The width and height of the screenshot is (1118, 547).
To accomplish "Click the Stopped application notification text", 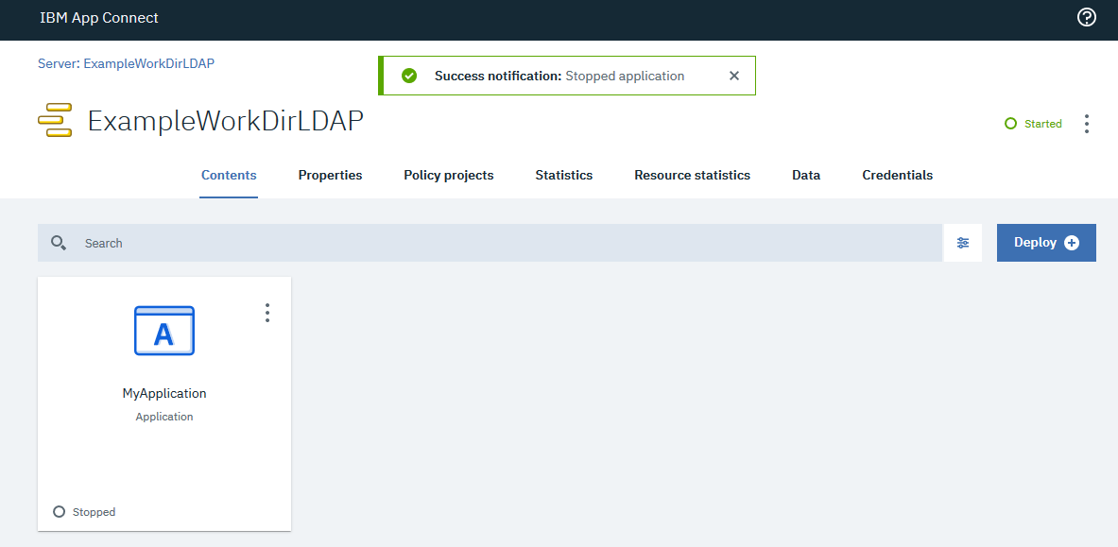I will [x=625, y=76].
